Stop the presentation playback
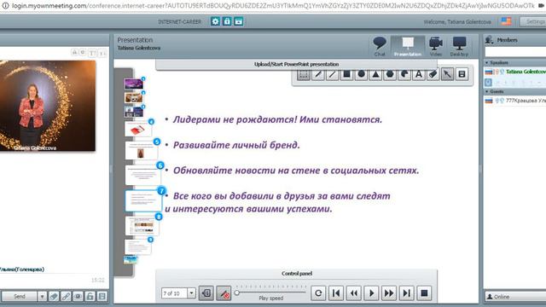546x307 pixels. pyautogui.click(x=424, y=293)
